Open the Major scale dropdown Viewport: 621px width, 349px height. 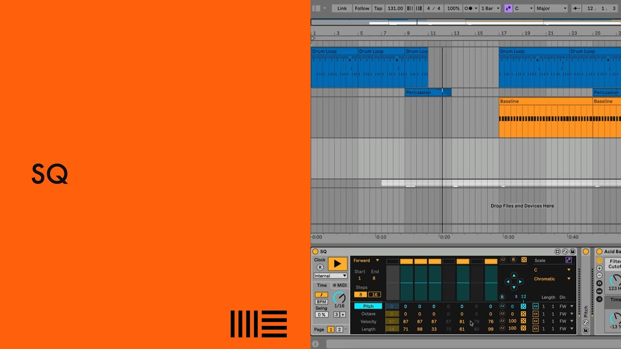pyautogui.click(x=551, y=8)
